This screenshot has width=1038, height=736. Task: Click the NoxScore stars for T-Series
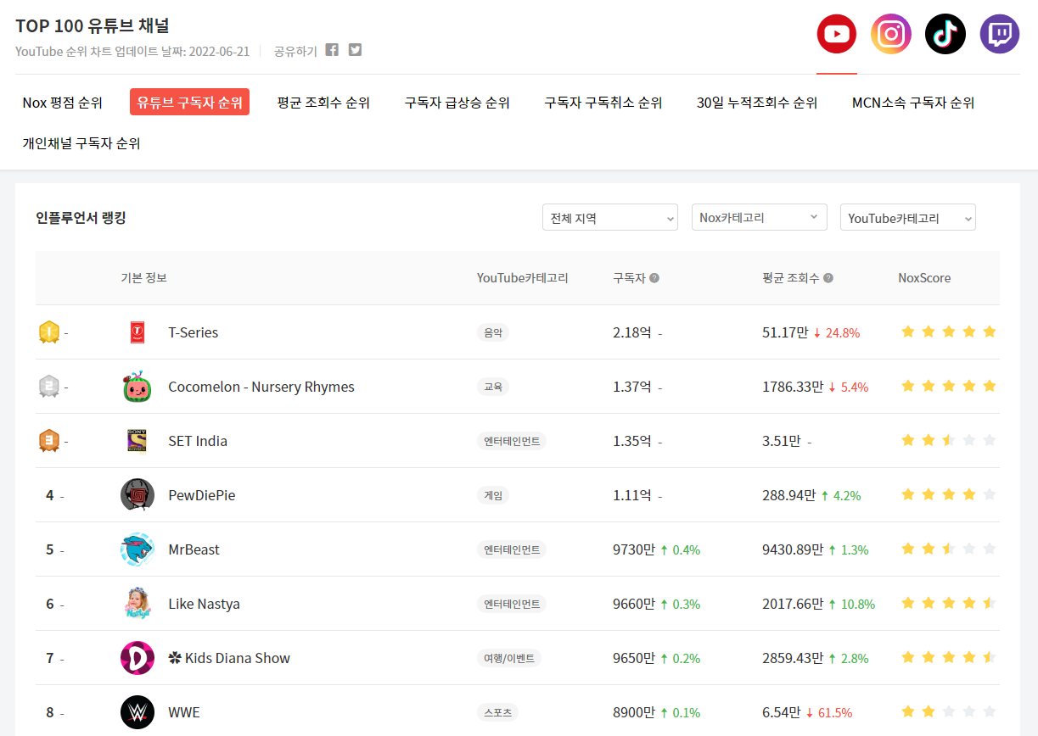(x=948, y=332)
